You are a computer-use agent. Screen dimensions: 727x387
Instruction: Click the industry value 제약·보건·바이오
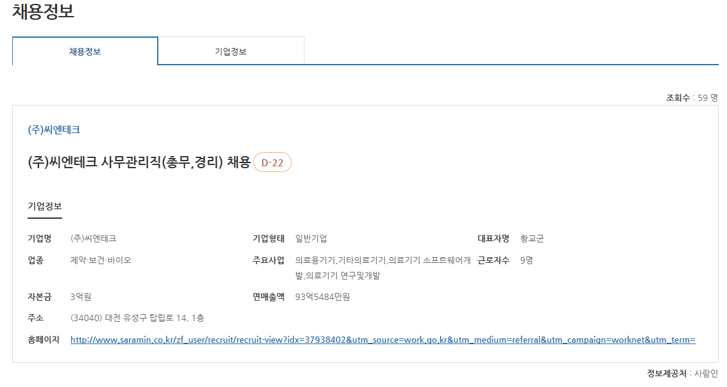pos(101,260)
